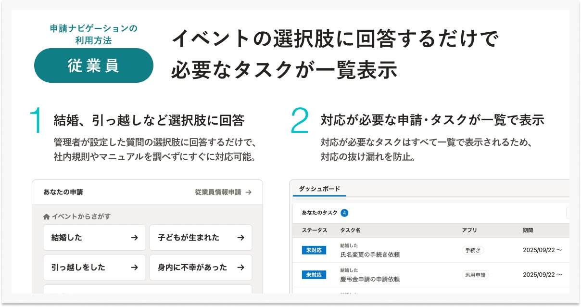The image size is (581, 307).
Task: Click 未対応 status on 氏名変更 task
Action: pyautogui.click(x=314, y=250)
